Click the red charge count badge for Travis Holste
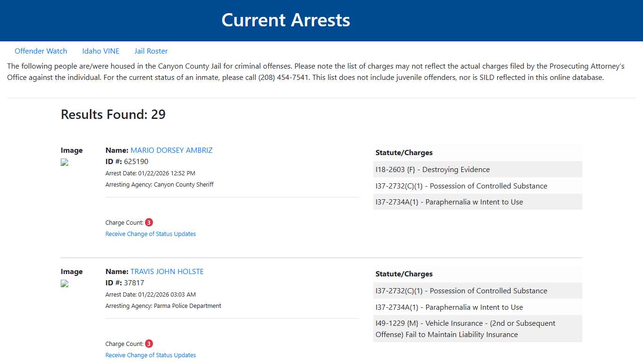643x361 pixels. coord(148,343)
